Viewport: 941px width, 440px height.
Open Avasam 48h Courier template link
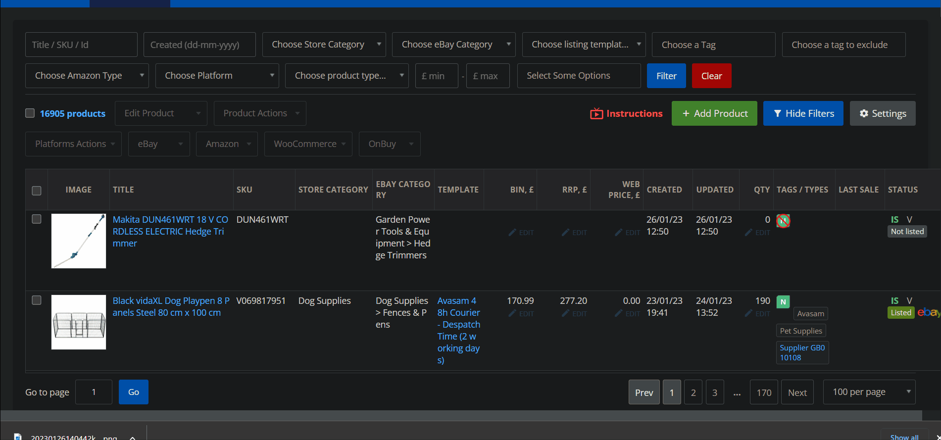pos(458,331)
